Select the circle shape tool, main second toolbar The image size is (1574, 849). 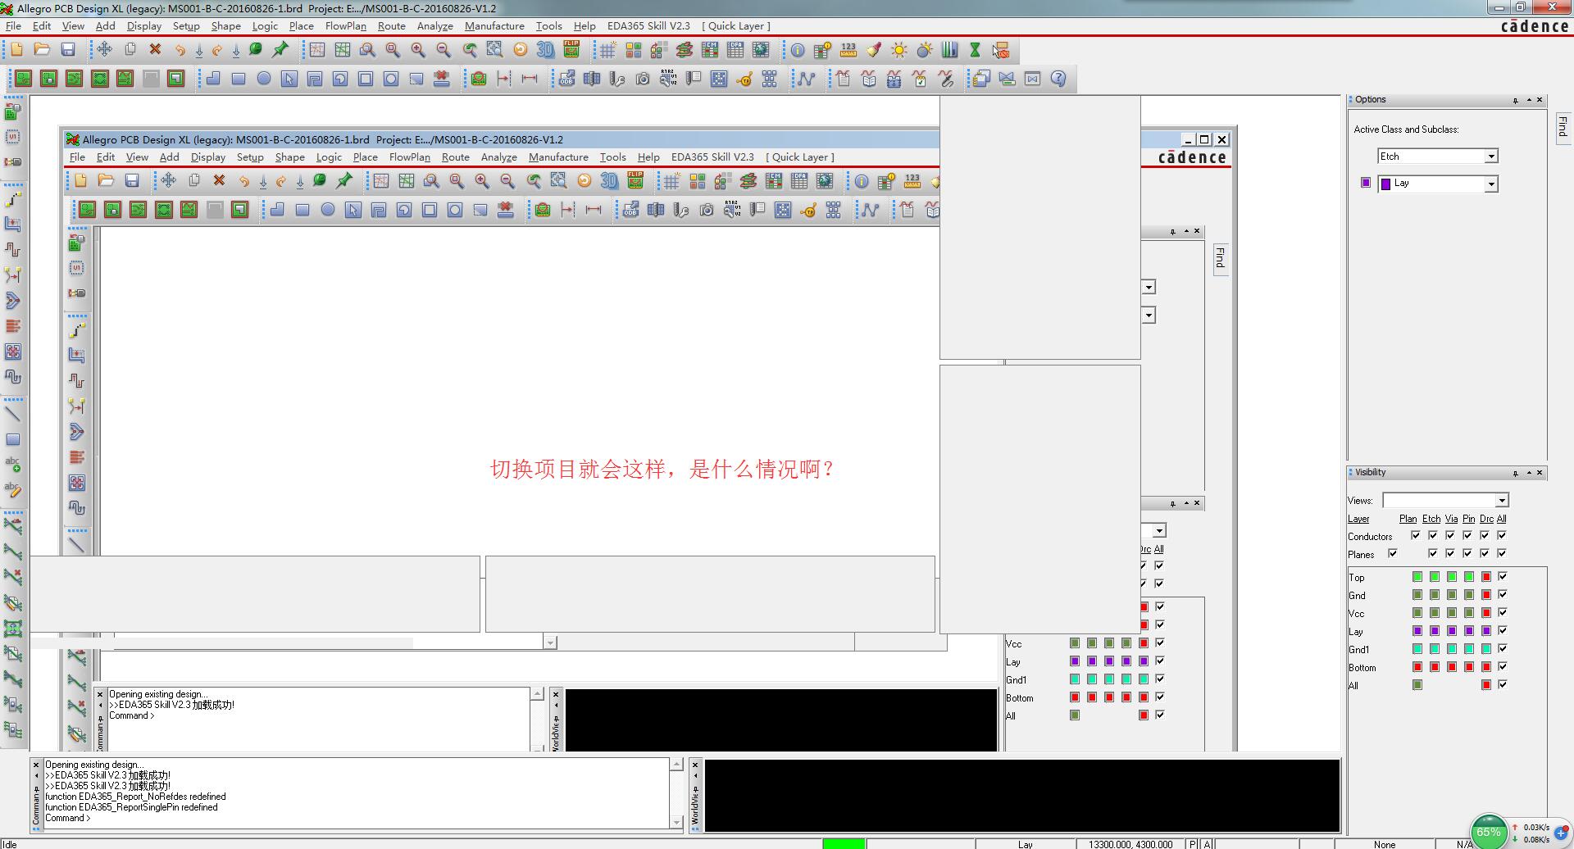264,79
